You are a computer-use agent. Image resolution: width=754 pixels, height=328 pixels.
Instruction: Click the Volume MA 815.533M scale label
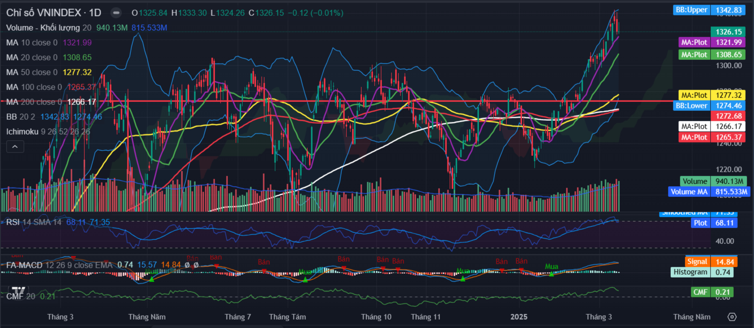pyautogui.click(x=709, y=191)
